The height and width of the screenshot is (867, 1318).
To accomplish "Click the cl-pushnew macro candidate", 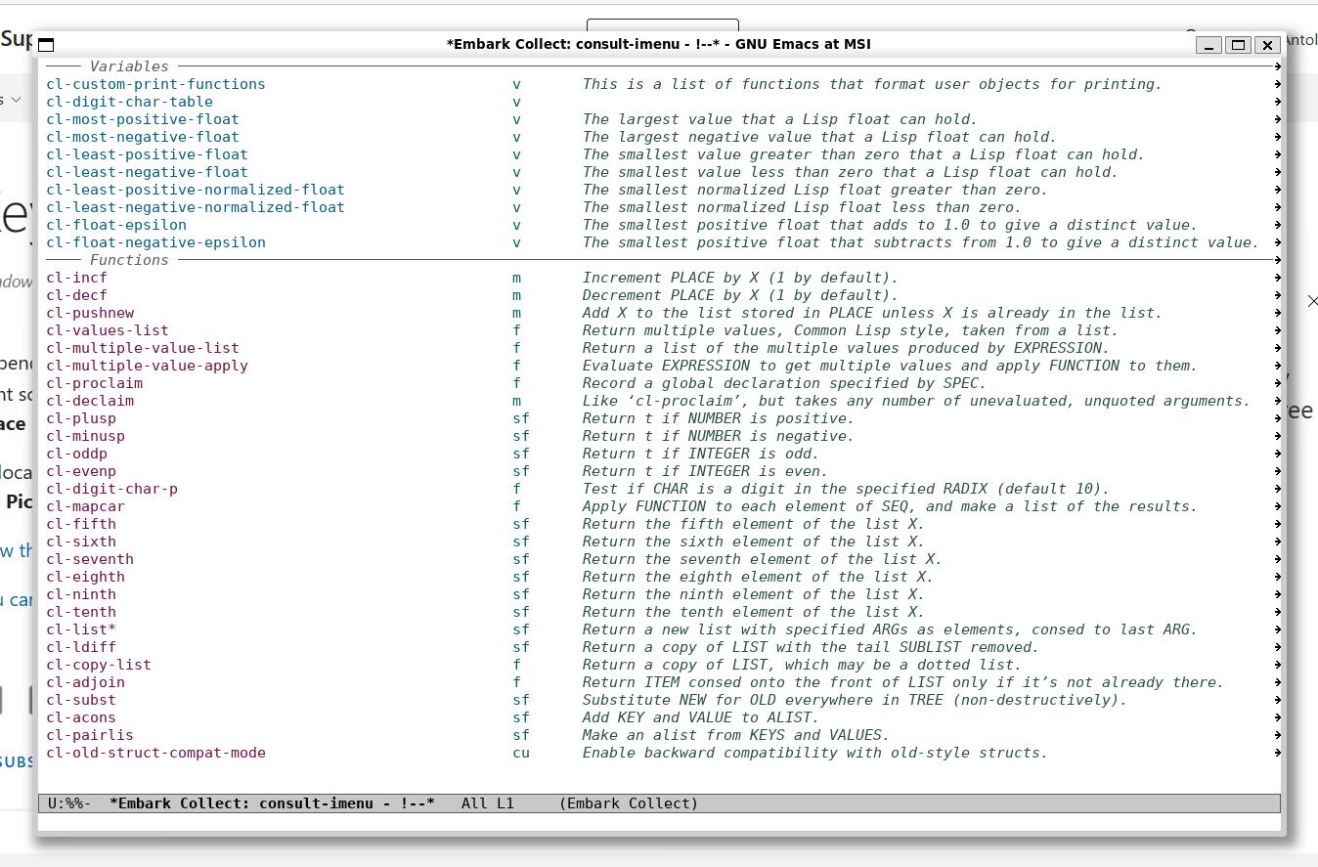I will (x=90, y=313).
